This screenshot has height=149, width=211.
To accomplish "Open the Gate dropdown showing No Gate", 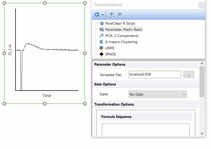I will point(157,94).
